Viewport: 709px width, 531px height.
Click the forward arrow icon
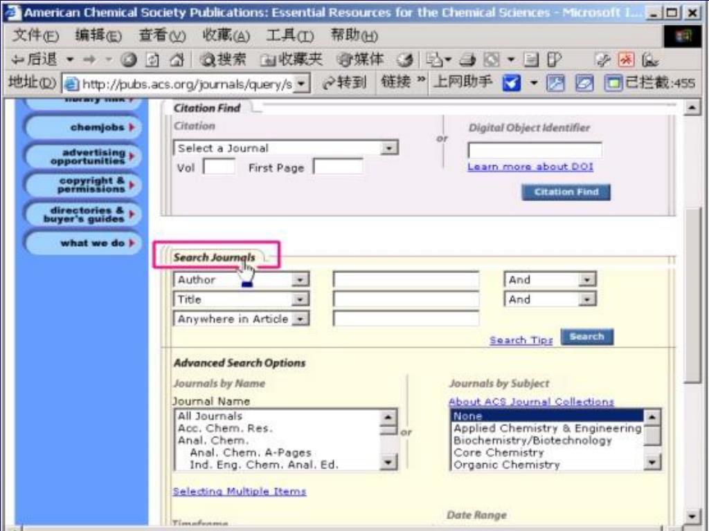[89, 59]
